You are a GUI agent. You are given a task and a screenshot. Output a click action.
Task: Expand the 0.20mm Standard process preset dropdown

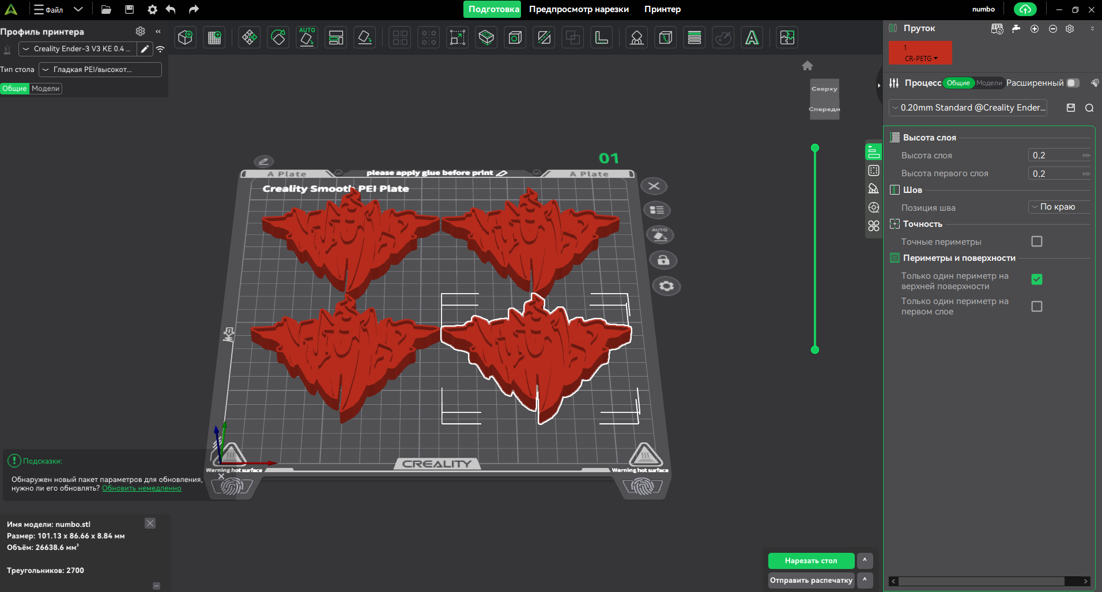[968, 108]
